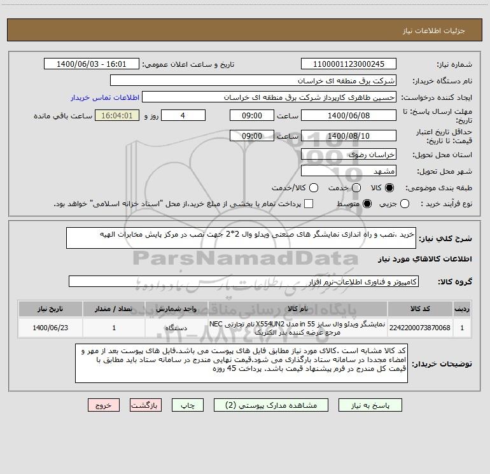
Task: Click the need number field 1100001123000245
Action: pos(349,64)
